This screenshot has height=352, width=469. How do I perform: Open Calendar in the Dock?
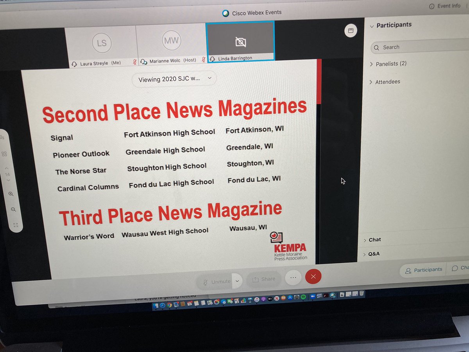pos(190,304)
